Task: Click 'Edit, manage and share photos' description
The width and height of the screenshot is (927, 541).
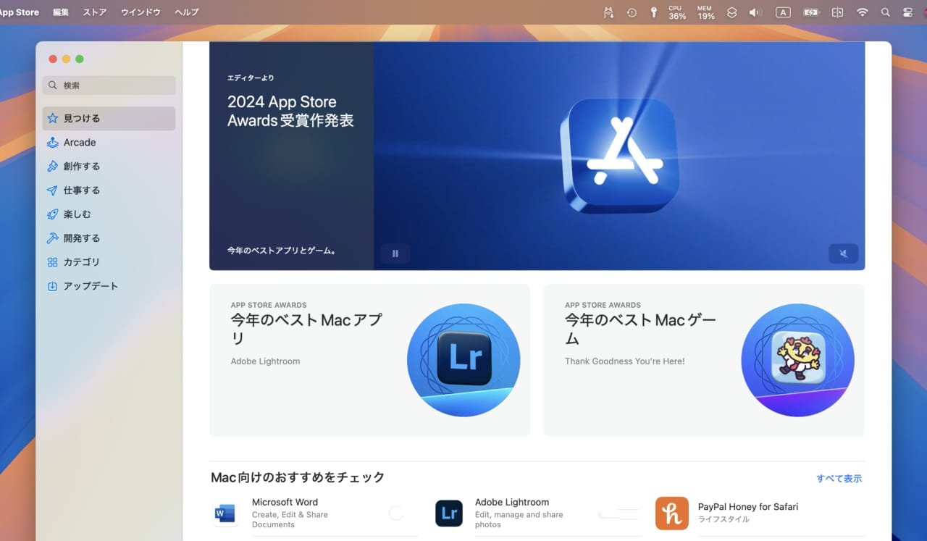Action: pyautogui.click(x=519, y=519)
